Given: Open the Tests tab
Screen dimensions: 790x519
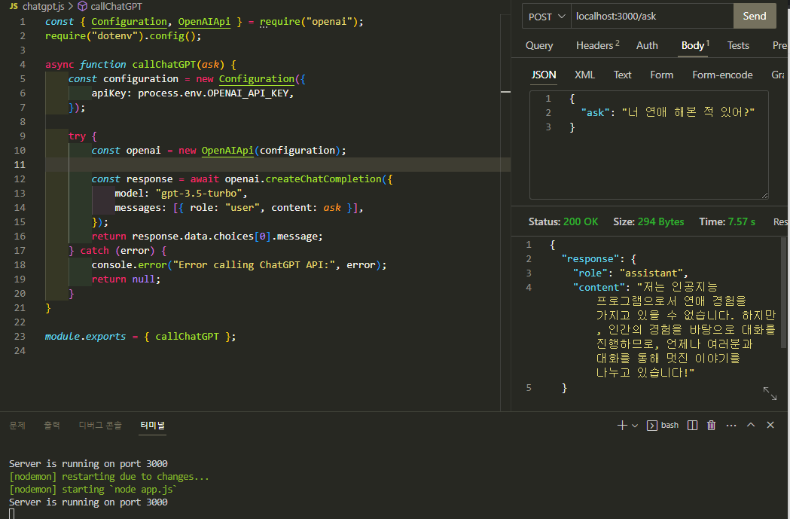Looking at the screenshot, I should [x=738, y=45].
